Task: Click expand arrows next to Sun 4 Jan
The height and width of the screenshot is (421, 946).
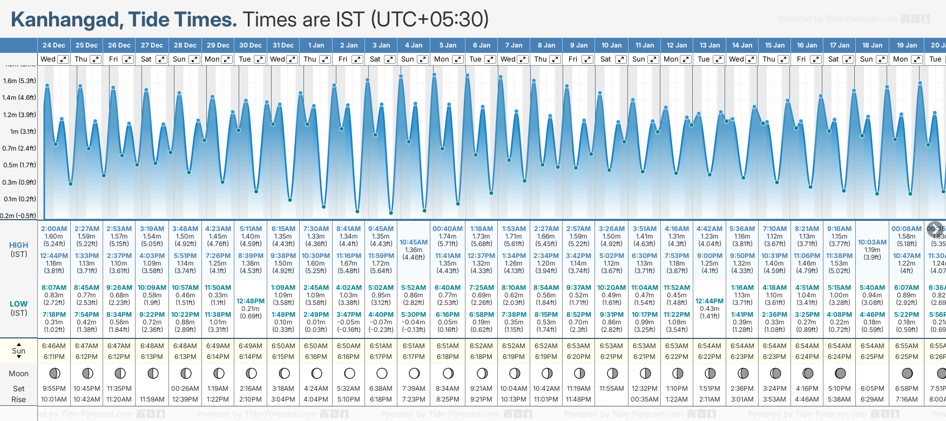Action: coord(423,59)
